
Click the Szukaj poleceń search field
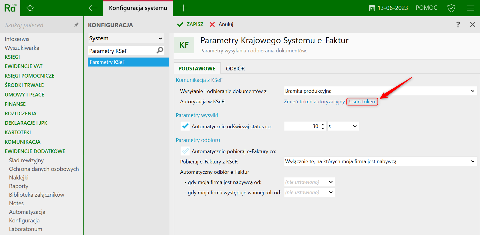tap(37, 25)
